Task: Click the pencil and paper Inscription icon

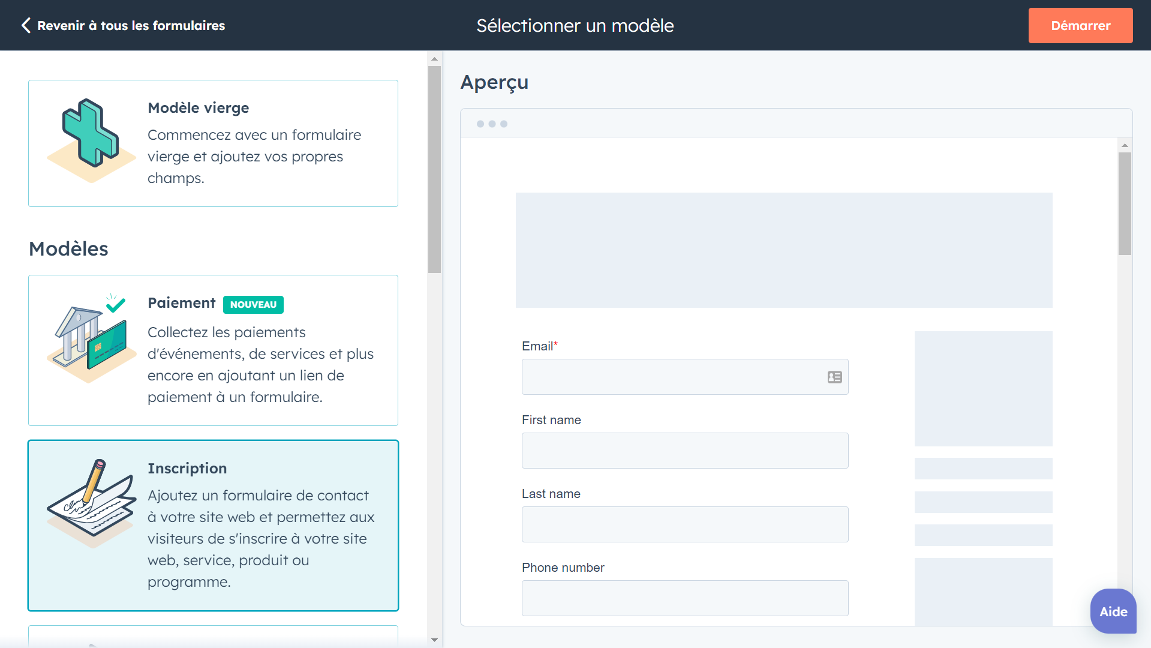Action: (x=91, y=503)
